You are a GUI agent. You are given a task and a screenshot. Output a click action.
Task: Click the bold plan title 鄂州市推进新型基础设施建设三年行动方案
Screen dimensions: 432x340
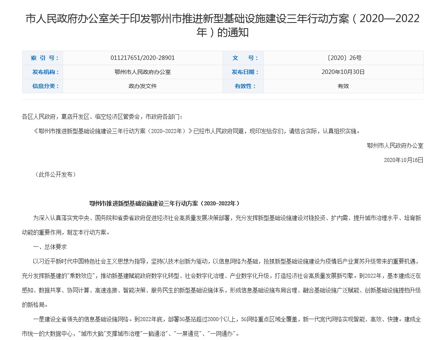(165, 203)
